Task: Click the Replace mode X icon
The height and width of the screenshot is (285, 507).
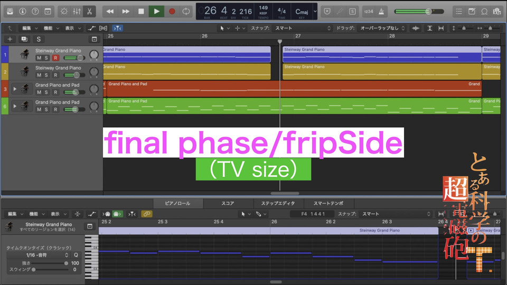Action: (327, 11)
